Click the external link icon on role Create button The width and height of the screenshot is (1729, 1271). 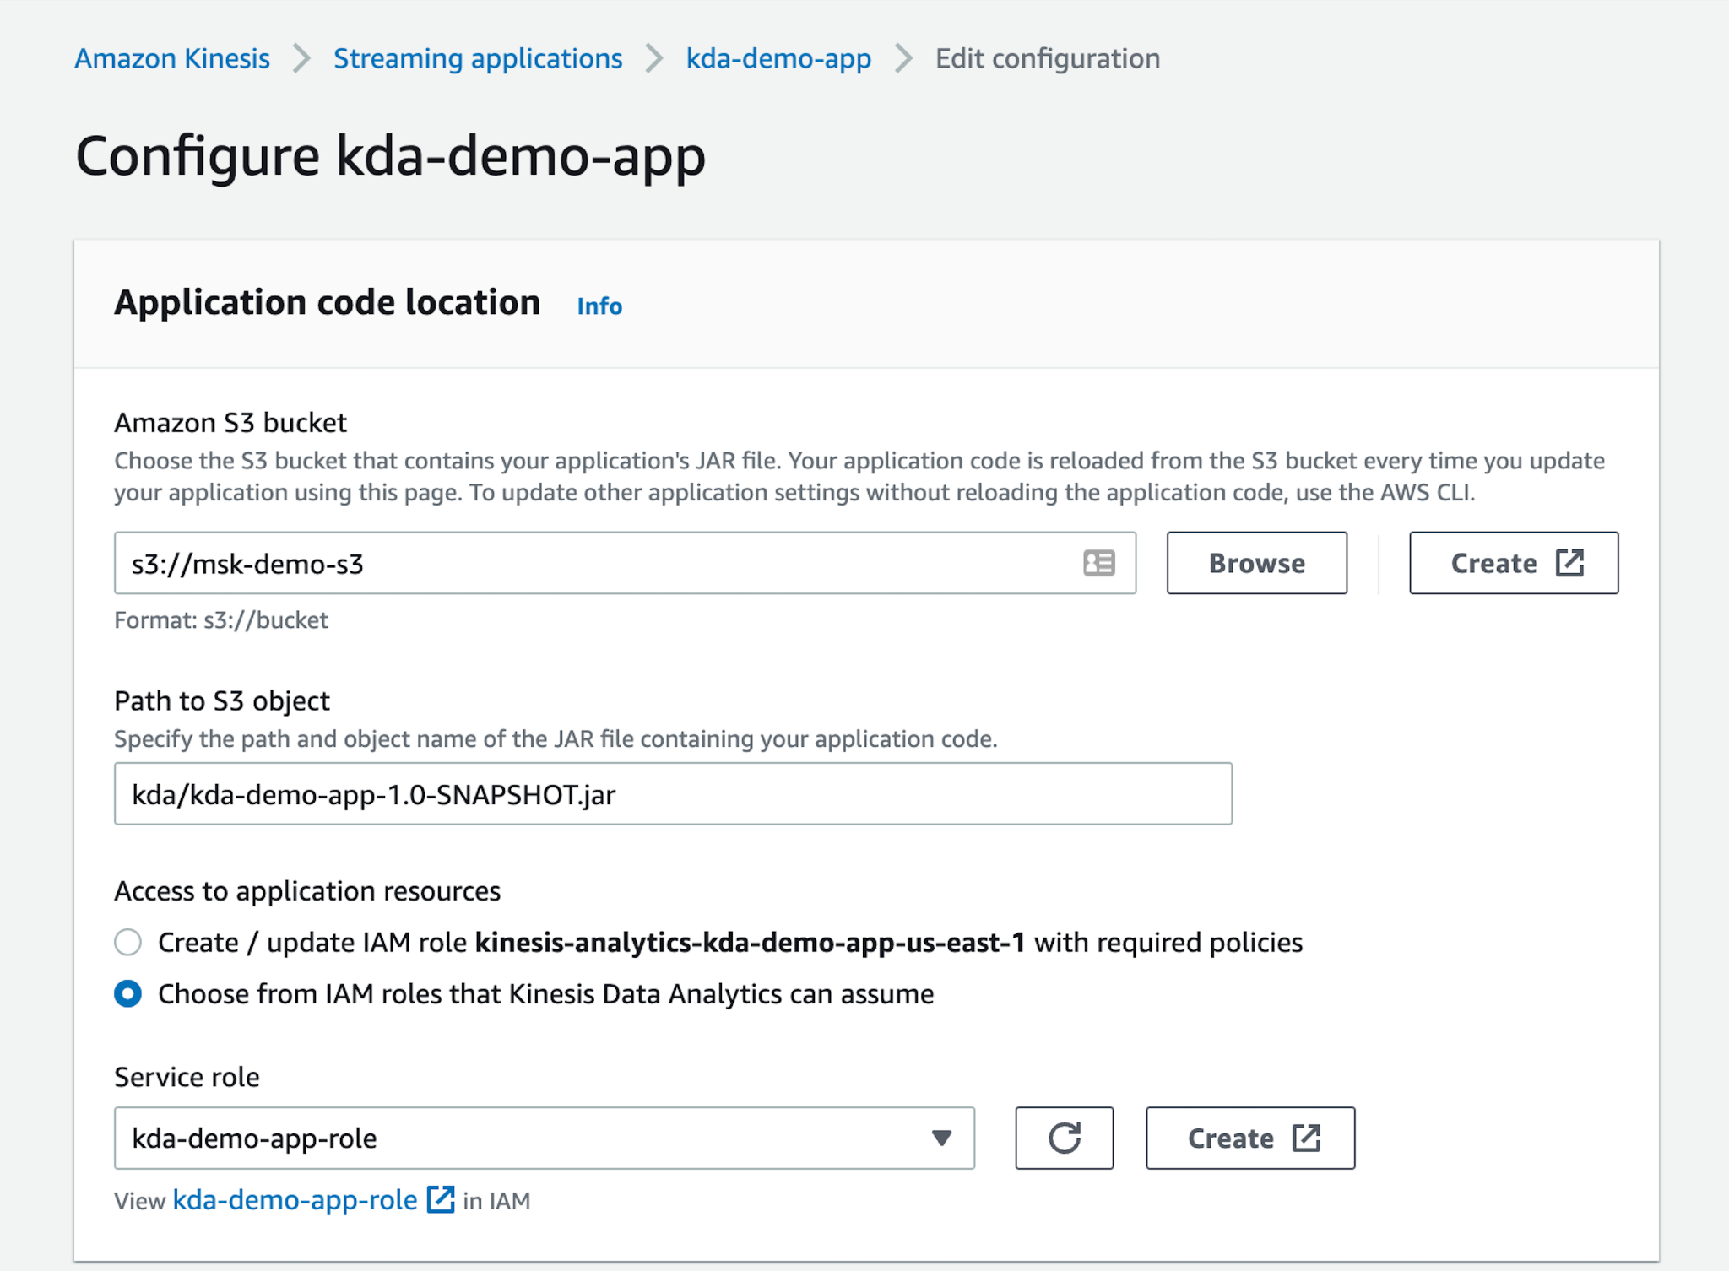point(1307,1138)
